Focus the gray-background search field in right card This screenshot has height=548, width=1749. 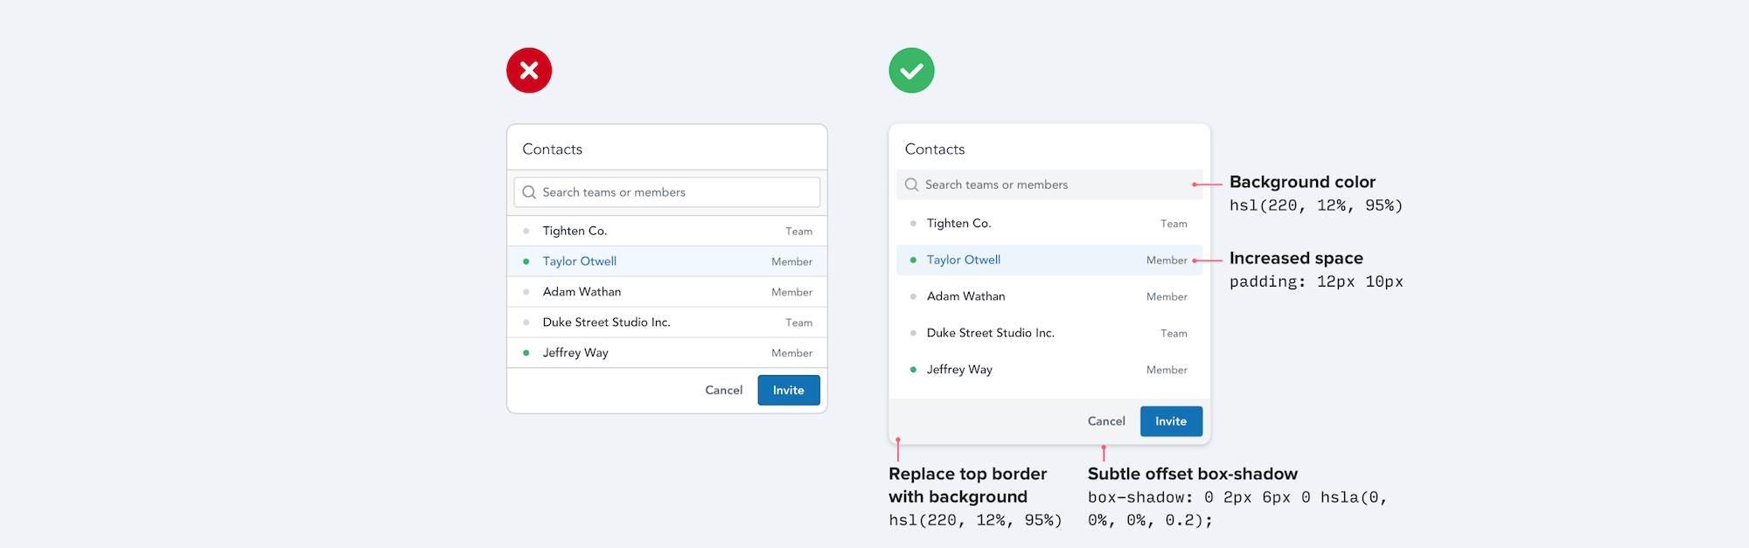[x=1049, y=184]
